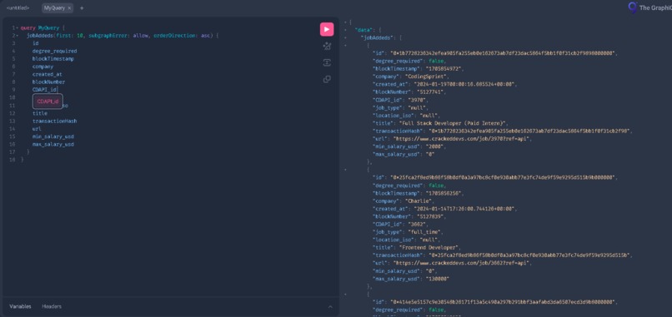The height and width of the screenshot is (317, 672).
Task: Click the job_type value "full_time"
Action: (424, 232)
